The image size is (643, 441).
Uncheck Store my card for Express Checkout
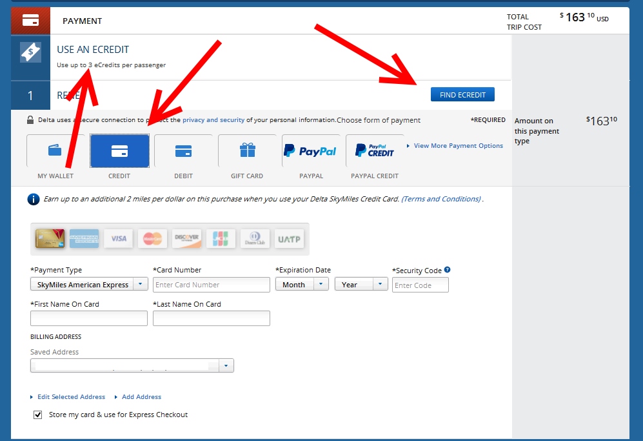coord(38,415)
